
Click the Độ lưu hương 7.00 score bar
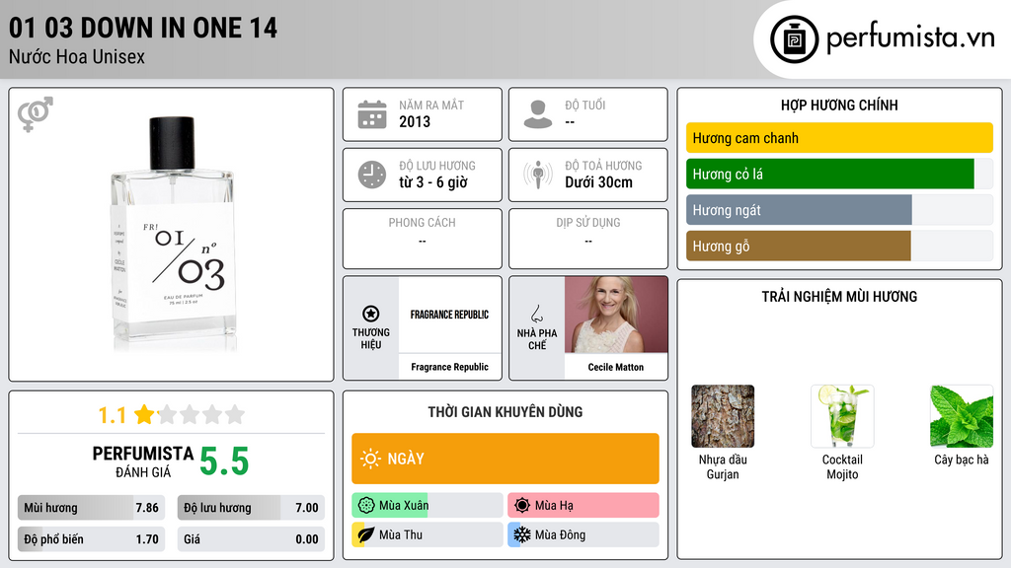[251, 508]
